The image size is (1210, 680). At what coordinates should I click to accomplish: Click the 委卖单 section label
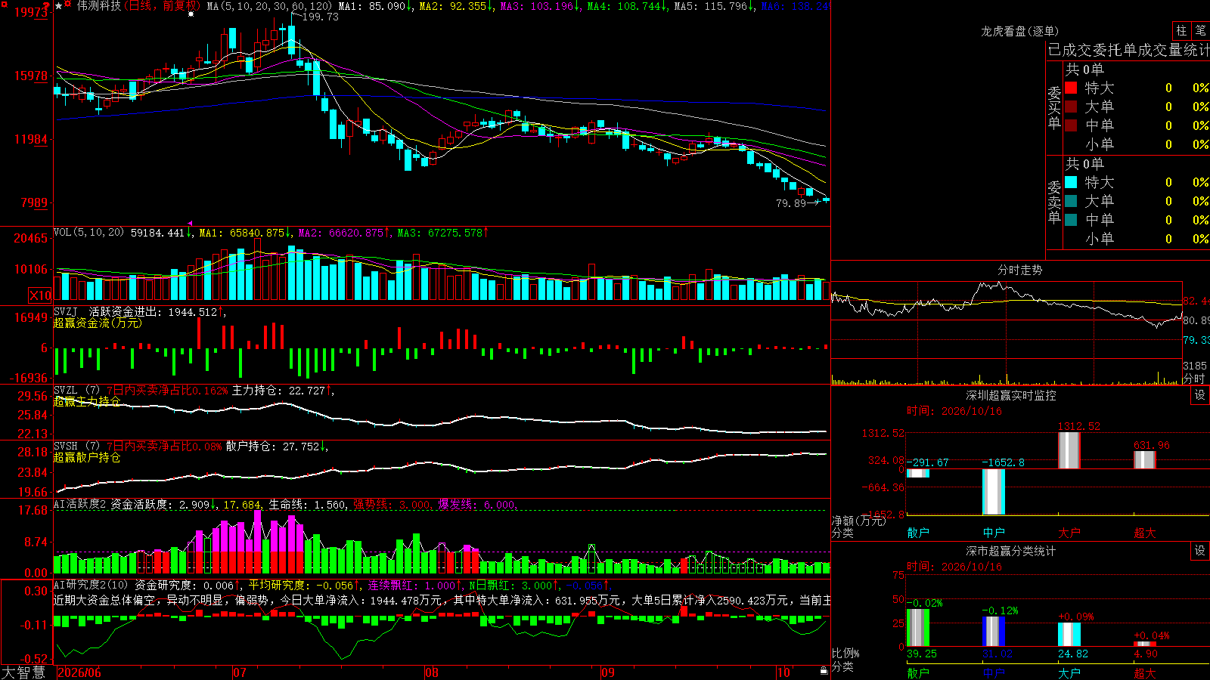[1054, 202]
